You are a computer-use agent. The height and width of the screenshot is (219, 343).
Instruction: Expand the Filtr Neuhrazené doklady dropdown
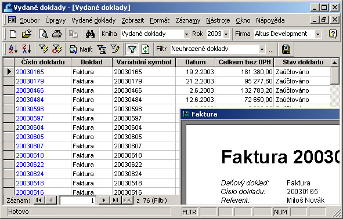click(262, 49)
